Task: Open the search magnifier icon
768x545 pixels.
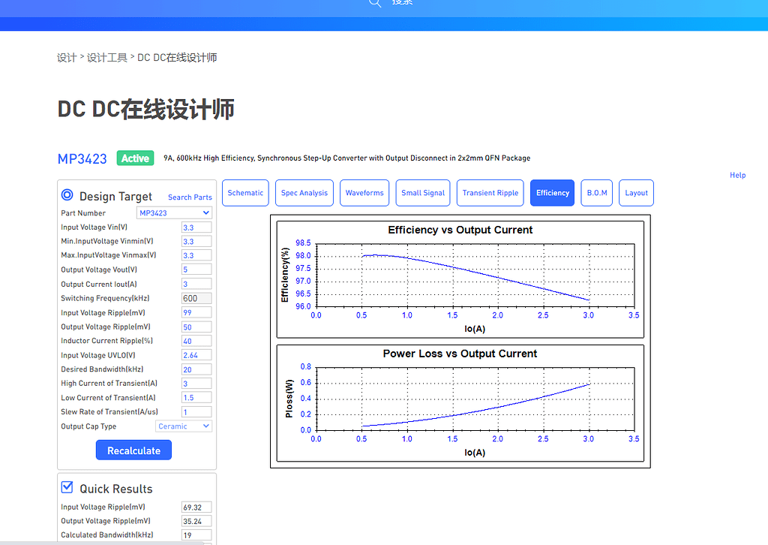Action: (x=374, y=4)
